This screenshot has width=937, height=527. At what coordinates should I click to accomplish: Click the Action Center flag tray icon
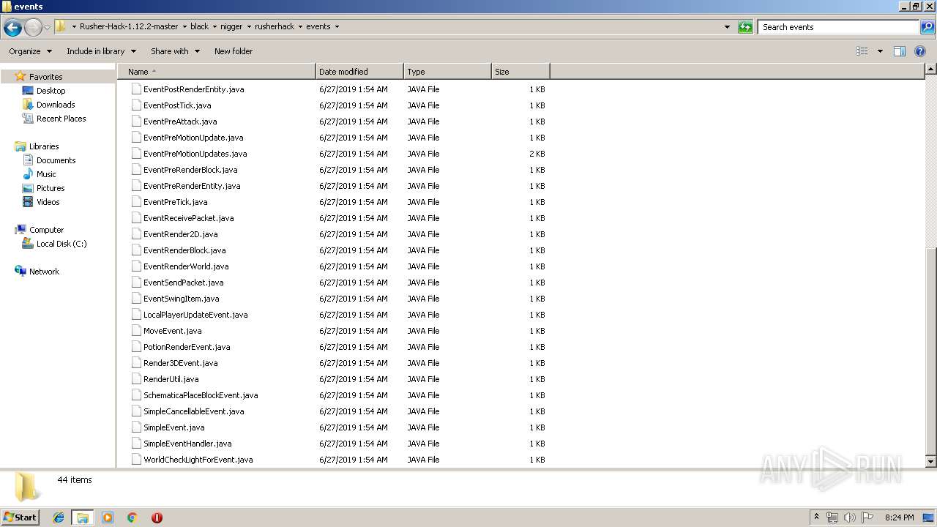click(x=868, y=517)
